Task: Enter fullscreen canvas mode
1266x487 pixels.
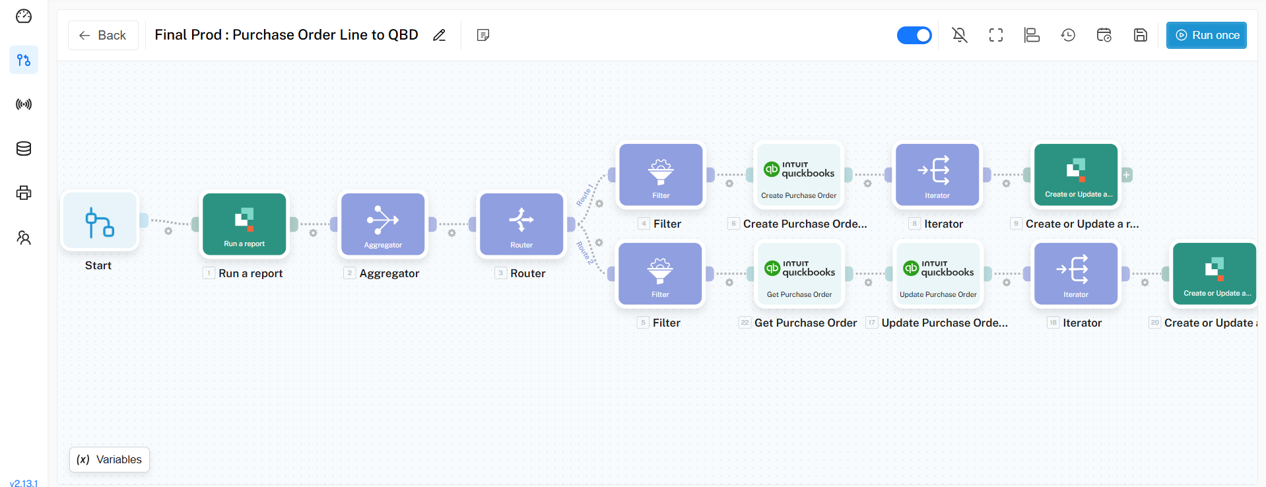Action: tap(996, 35)
